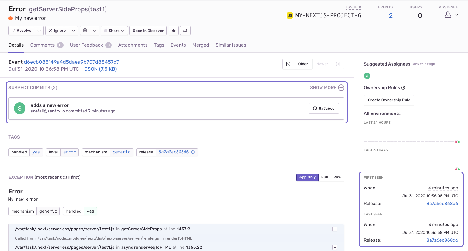
Task: Click exception mechanism generic pill
Action: tap(34, 211)
